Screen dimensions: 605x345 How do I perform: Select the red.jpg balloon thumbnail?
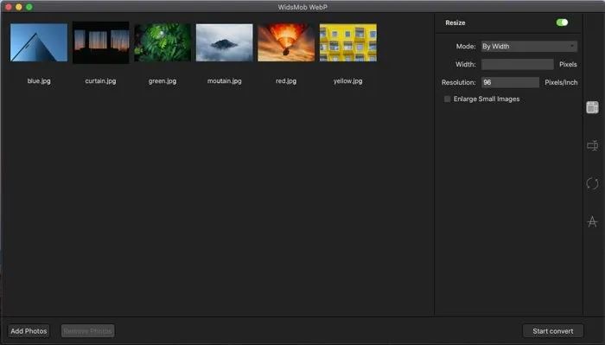point(286,42)
